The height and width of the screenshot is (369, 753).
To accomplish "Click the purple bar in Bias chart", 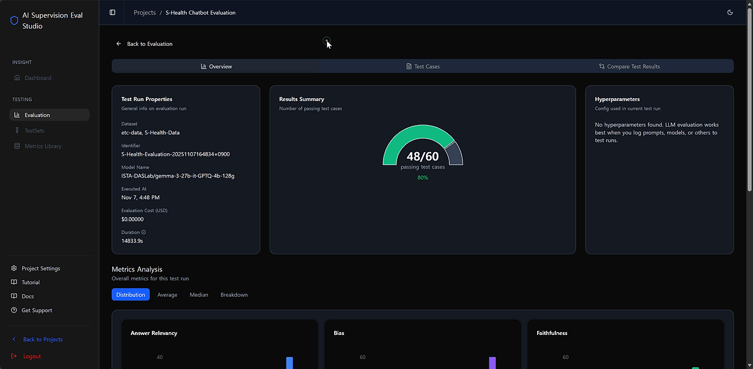I will (492, 363).
